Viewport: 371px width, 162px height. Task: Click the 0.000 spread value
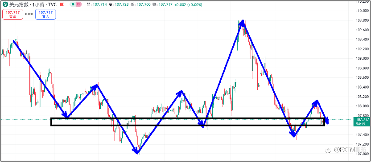(x=29, y=14)
